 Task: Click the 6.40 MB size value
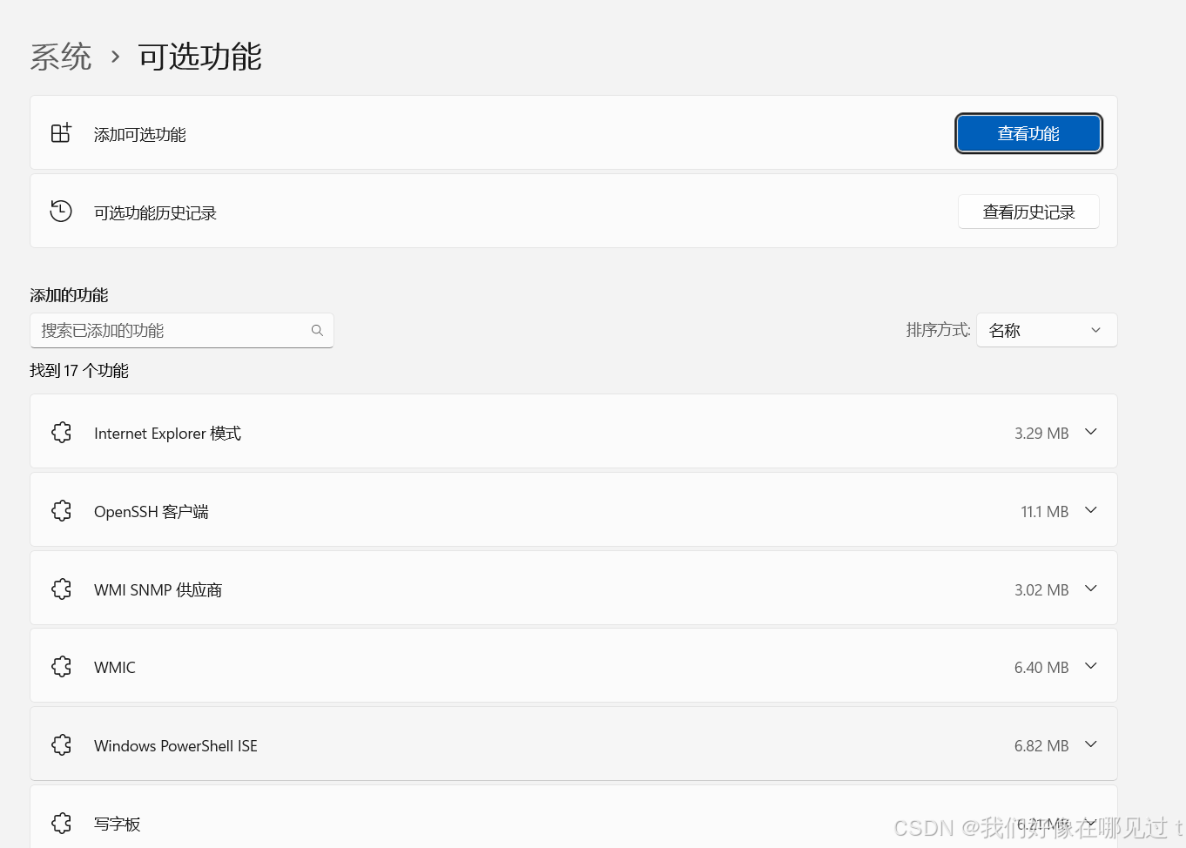point(1041,667)
